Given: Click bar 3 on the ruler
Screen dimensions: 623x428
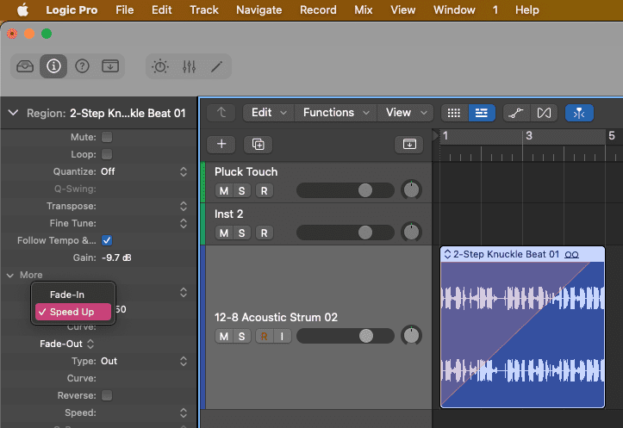Looking at the screenshot, I should [x=529, y=136].
